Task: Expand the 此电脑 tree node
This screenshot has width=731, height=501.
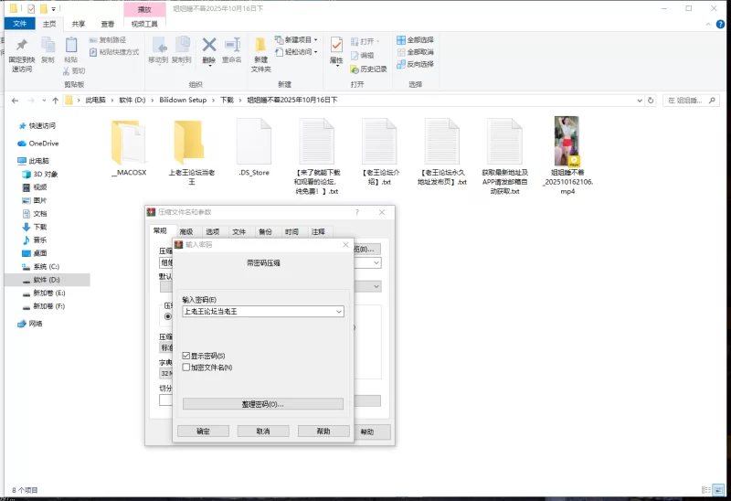Action: coord(11,161)
